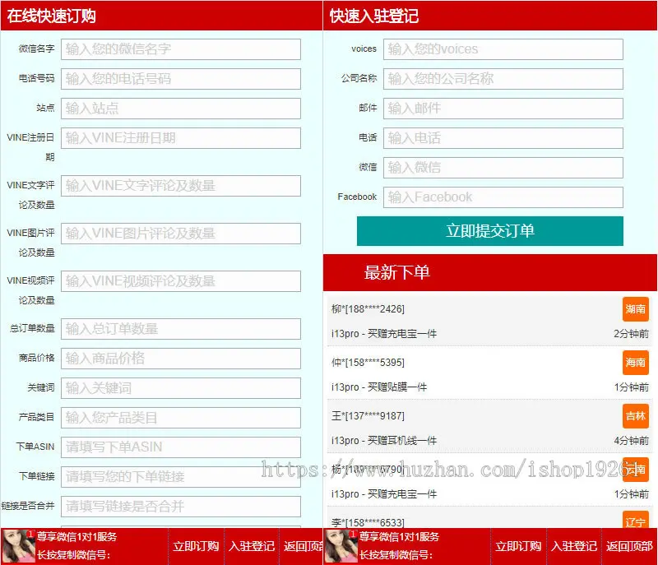This screenshot has width=658, height=565.
Task: Focus the 公司名称 input field
Action: [x=503, y=79]
